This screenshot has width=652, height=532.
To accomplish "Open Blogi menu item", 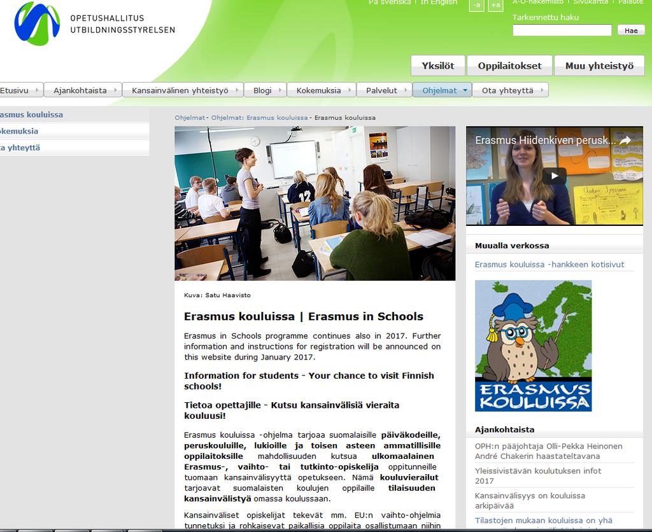I will tap(266, 90).
